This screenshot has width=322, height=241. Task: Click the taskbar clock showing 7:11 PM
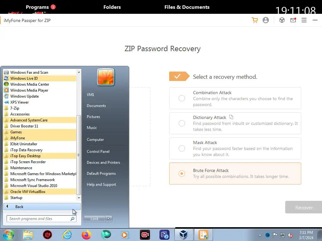click(x=306, y=235)
